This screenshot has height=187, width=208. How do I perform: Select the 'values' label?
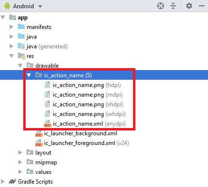[43, 172]
